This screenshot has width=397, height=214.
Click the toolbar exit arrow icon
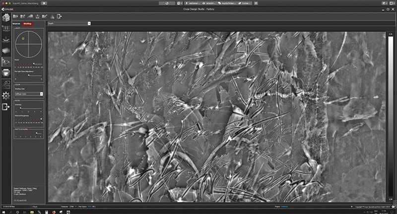pyautogui.click(x=59, y=16)
